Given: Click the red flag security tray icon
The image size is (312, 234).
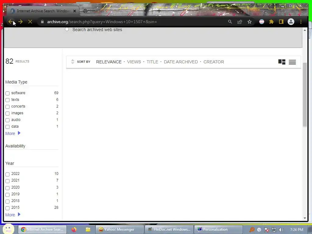Looking at the screenshot, I should click(266, 230).
